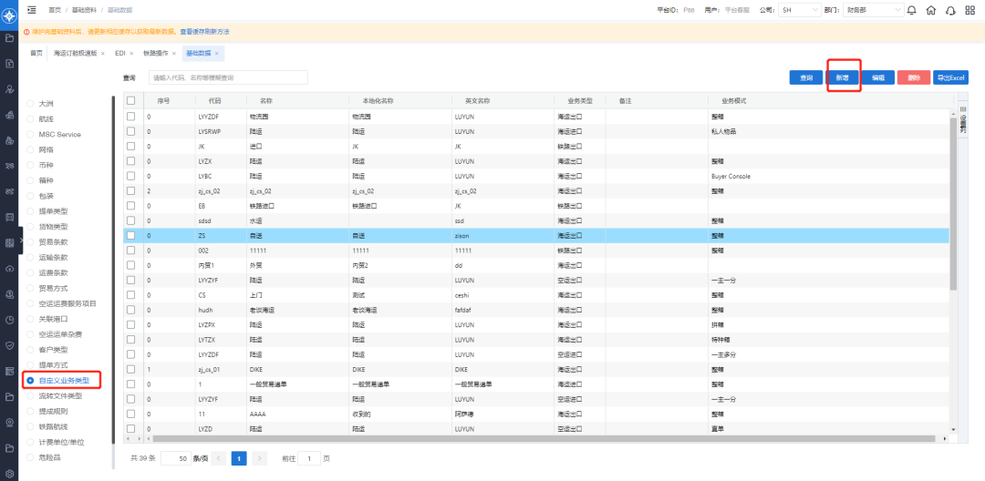
Task: Open customer service headset icon
Action: [x=950, y=11]
